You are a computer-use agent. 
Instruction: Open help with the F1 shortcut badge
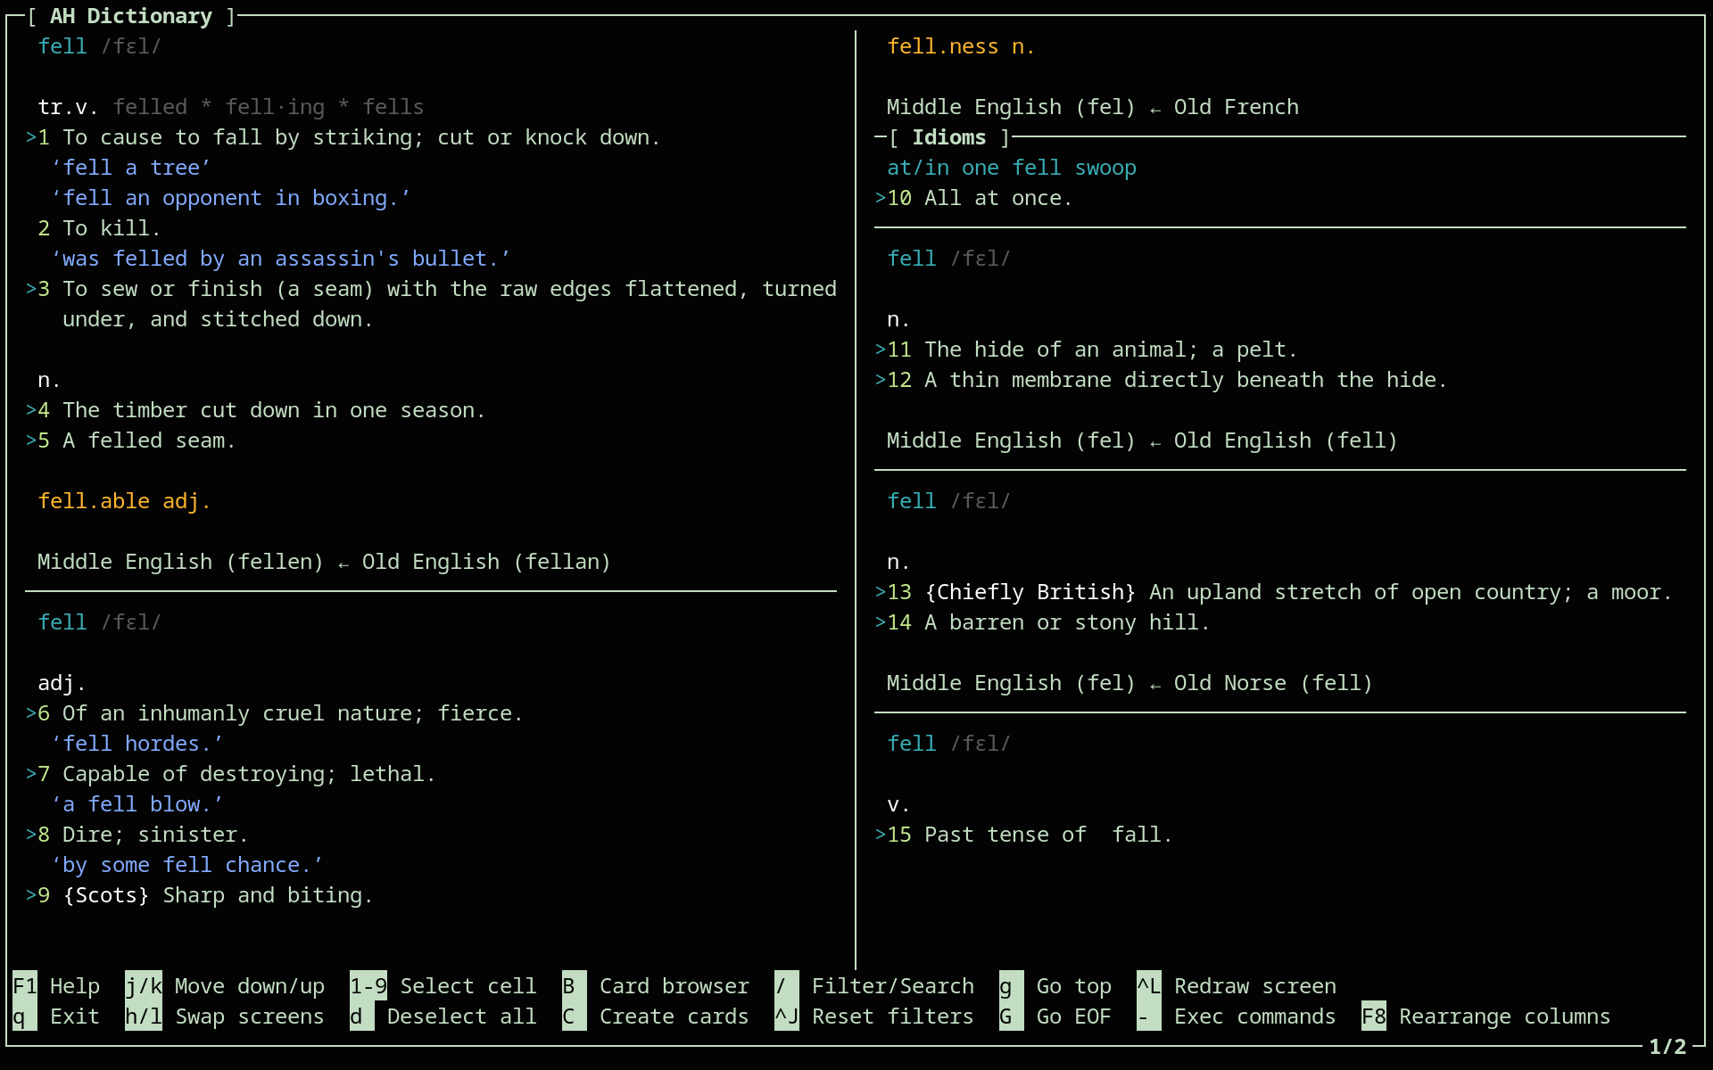coord(24,986)
